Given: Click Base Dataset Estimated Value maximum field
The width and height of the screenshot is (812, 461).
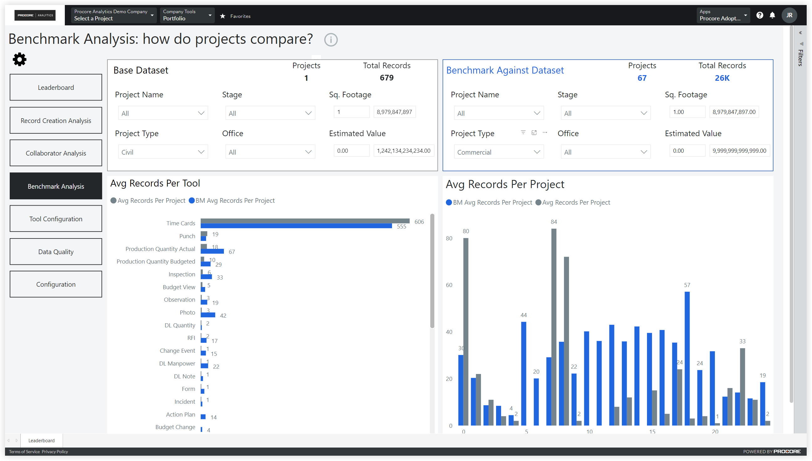Looking at the screenshot, I should click(x=404, y=151).
